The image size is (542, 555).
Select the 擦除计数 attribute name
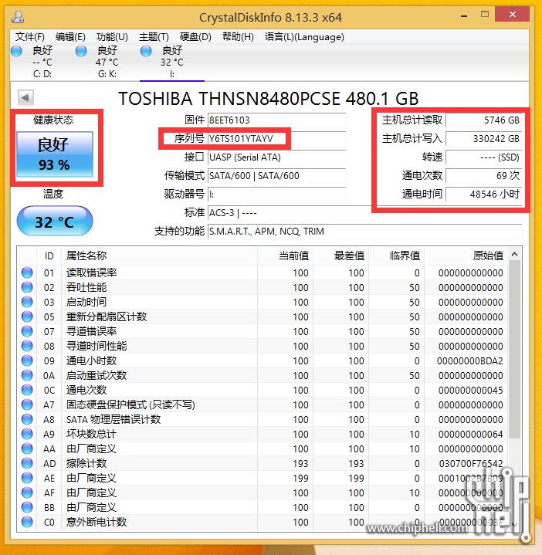pyautogui.click(x=86, y=463)
